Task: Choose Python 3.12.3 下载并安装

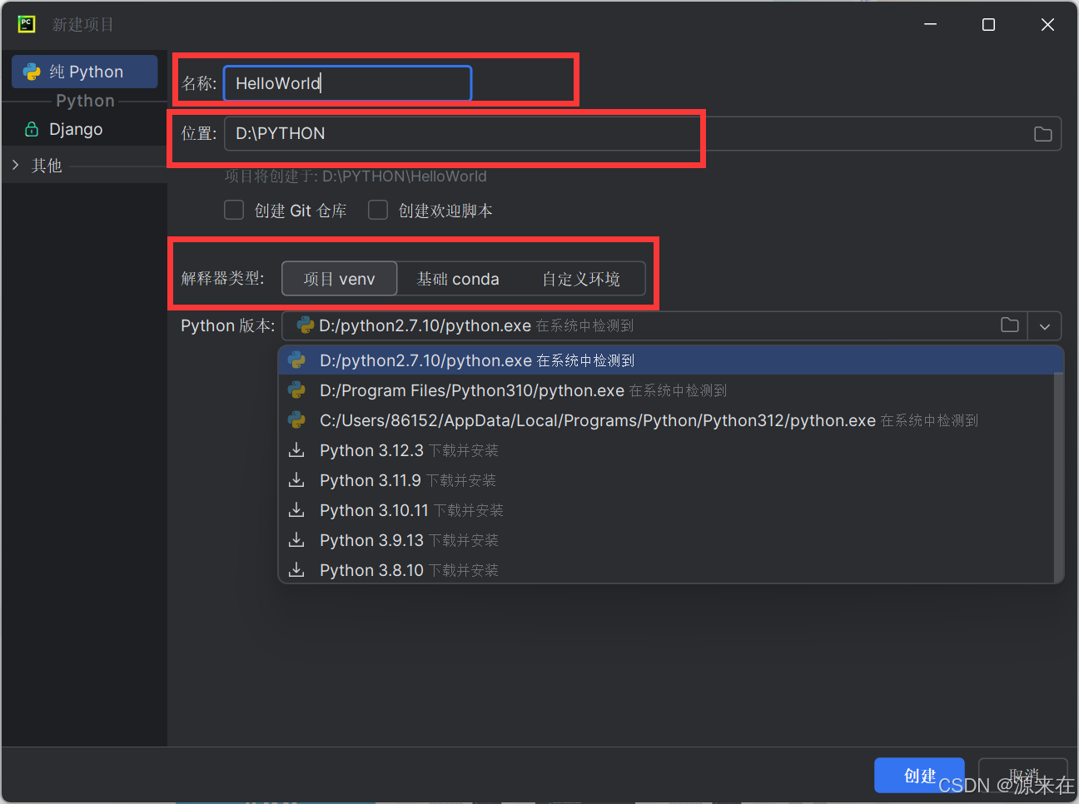Action: (x=667, y=450)
